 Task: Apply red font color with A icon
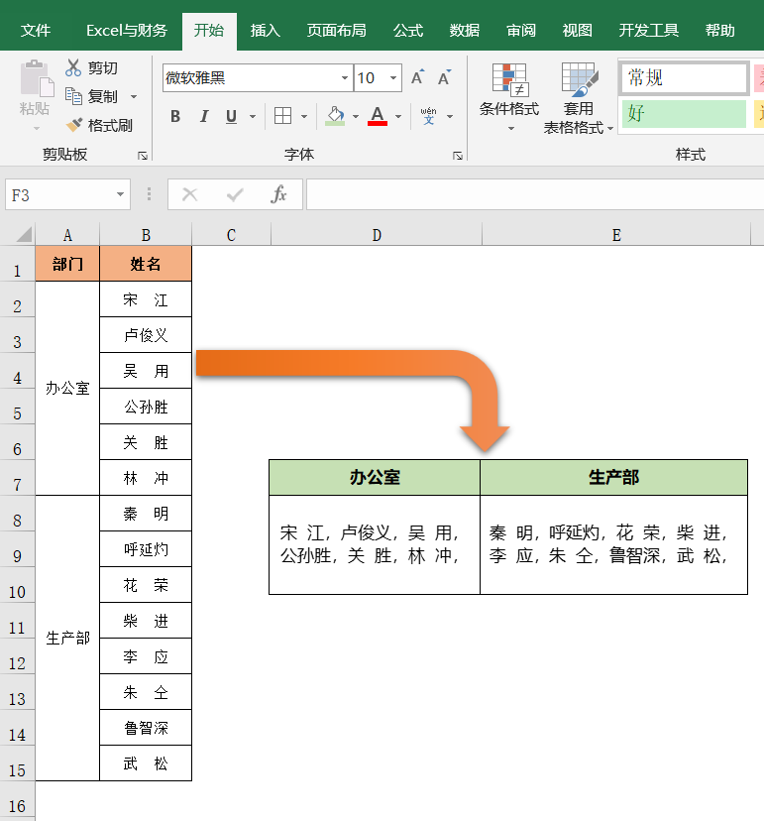click(378, 116)
